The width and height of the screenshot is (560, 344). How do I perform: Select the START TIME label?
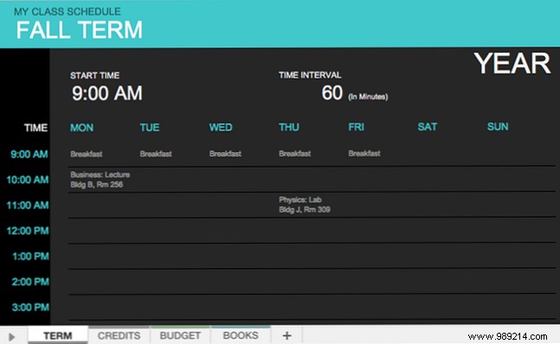coord(94,75)
